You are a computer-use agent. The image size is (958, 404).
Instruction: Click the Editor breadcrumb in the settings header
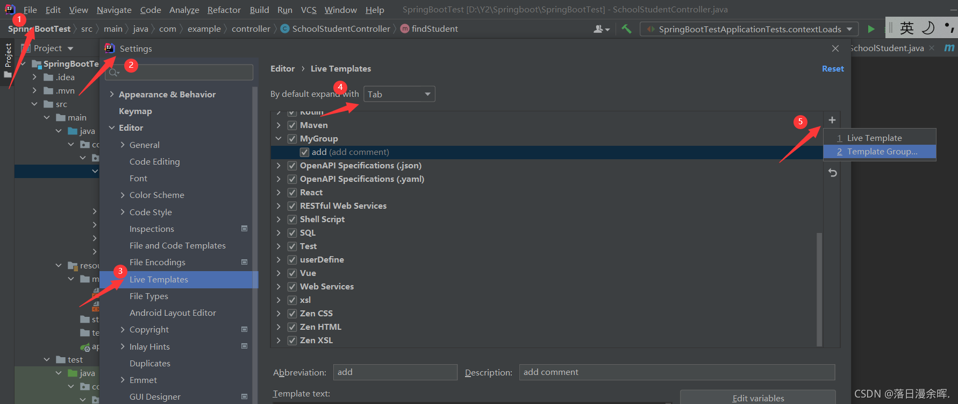click(x=282, y=69)
